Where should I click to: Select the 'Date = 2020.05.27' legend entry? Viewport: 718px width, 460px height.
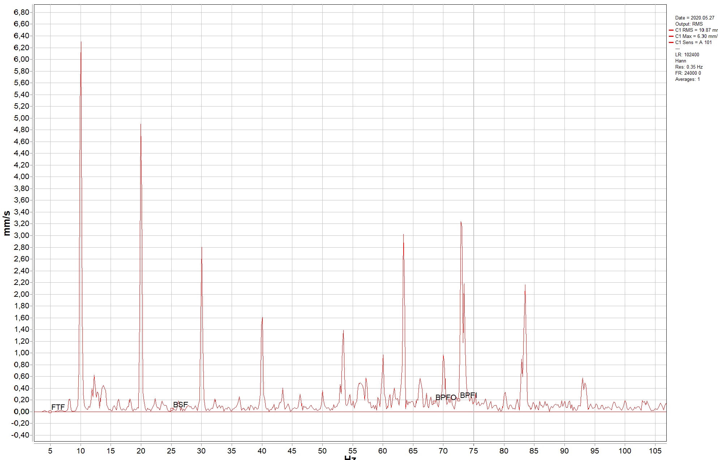click(x=695, y=18)
